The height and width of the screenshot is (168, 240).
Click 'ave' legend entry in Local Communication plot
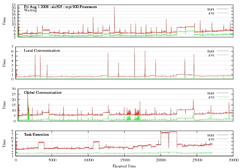click(x=211, y=55)
